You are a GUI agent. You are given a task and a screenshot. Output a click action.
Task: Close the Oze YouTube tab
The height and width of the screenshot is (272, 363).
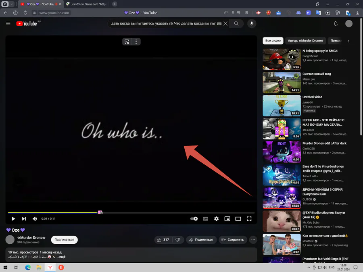[60, 4]
